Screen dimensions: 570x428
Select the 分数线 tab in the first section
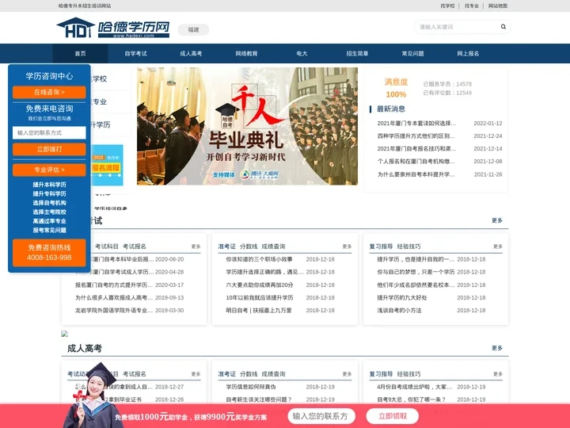coord(249,246)
